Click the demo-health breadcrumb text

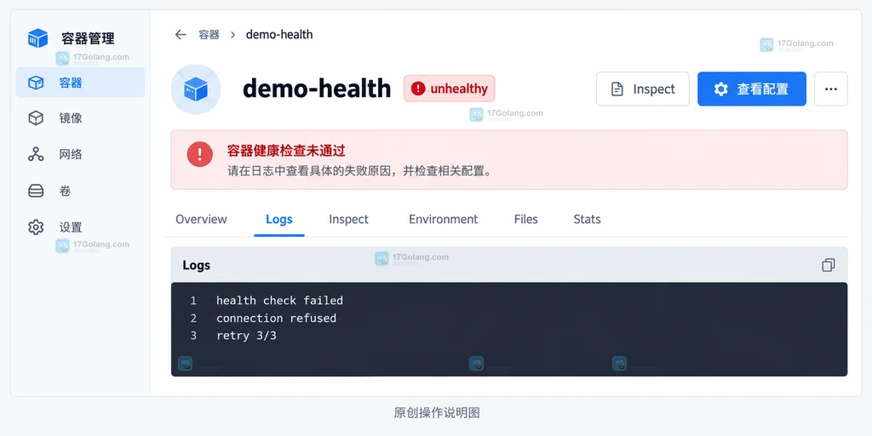[279, 34]
